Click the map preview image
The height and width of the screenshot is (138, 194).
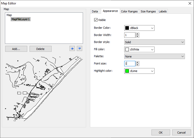(44, 88)
